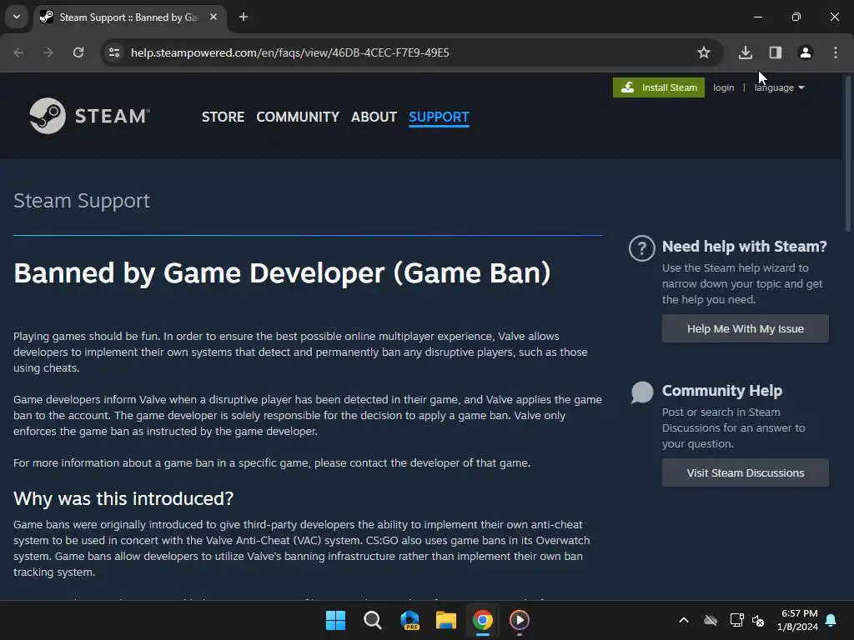The width and height of the screenshot is (854, 640).
Task: Click the login link
Action: (723, 87)
